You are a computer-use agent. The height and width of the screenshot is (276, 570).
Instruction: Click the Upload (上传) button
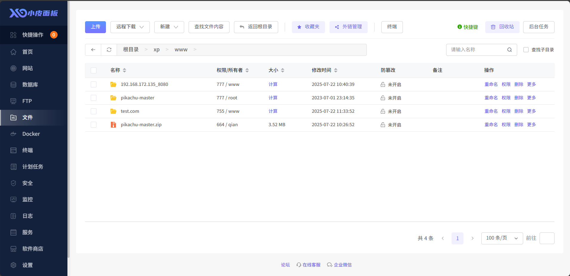95,27
